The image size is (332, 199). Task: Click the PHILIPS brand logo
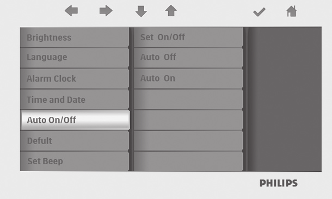pos(279,183)
